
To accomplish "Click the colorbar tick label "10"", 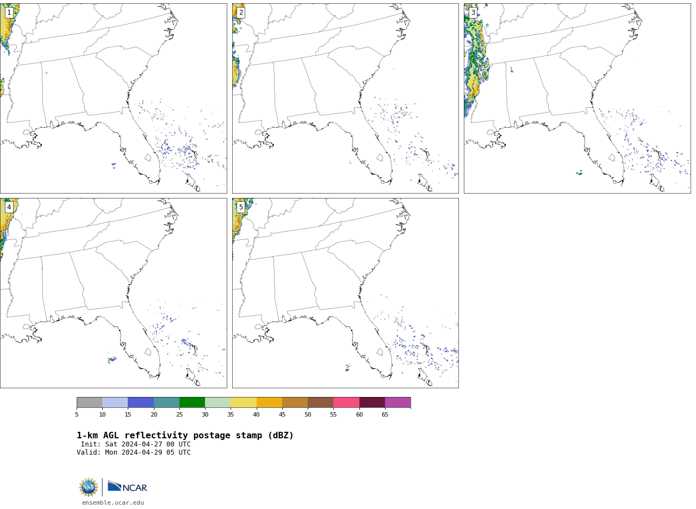I will tap(102, 415).
